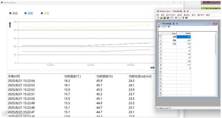Image resolution: width=222 pixels, height=118 pixels.
Task: Click humidity value 45.9 in the list
Action: tap(99, 81)
